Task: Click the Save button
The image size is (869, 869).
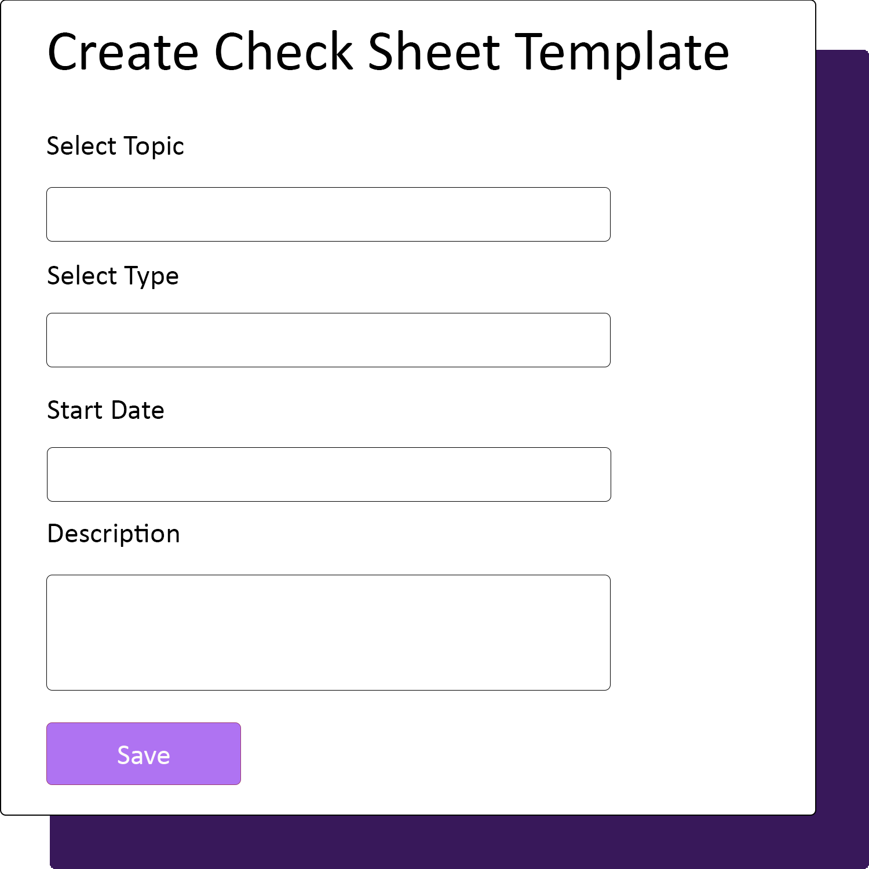Action: click(143, 753)
